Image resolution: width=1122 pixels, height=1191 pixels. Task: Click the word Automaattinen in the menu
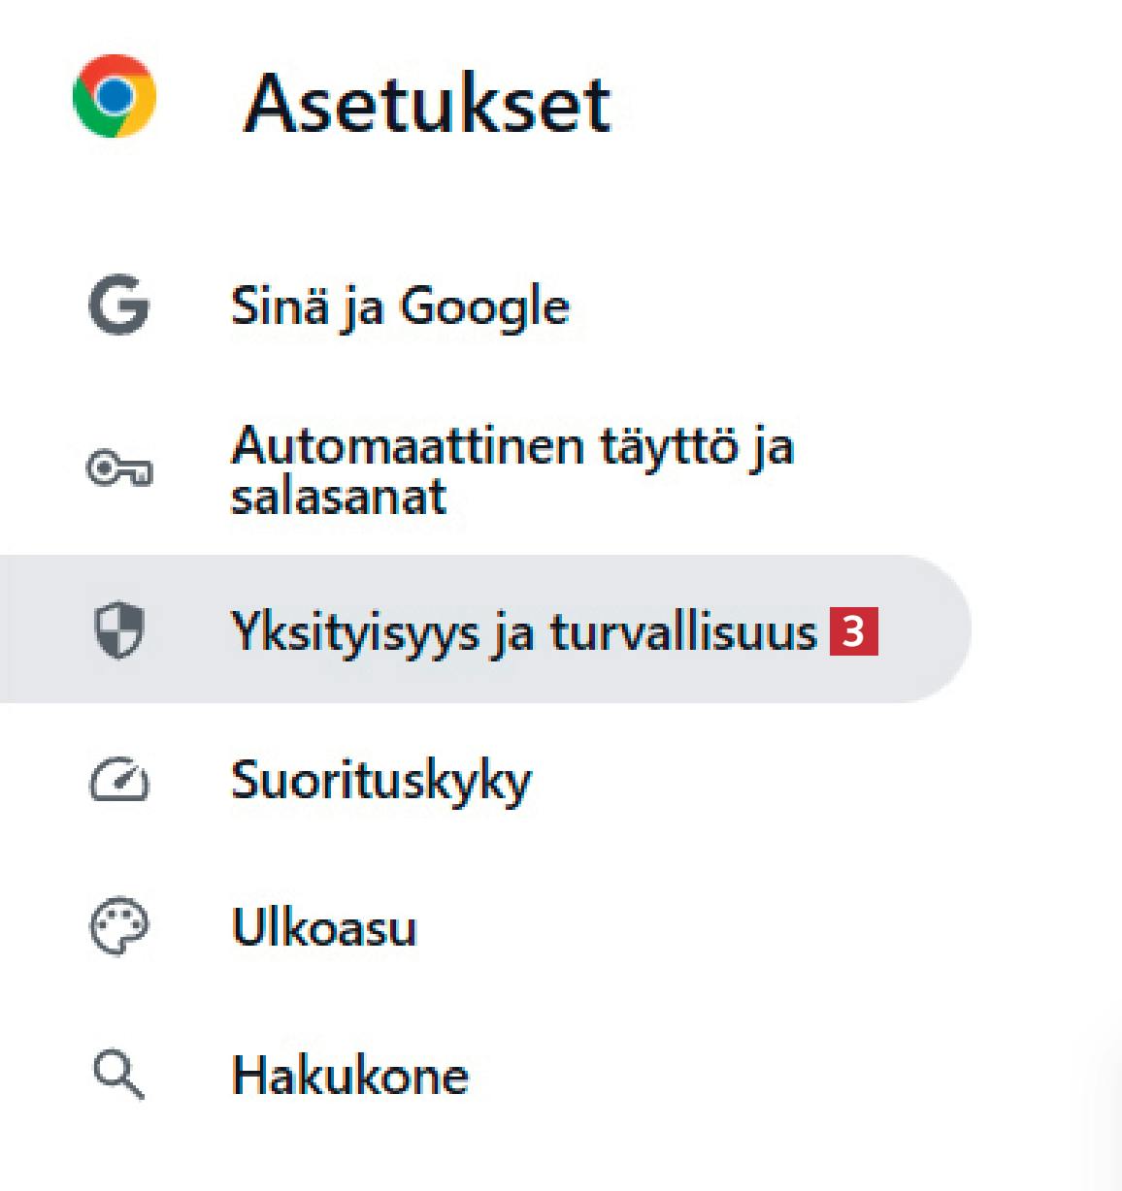coord(408,447)
